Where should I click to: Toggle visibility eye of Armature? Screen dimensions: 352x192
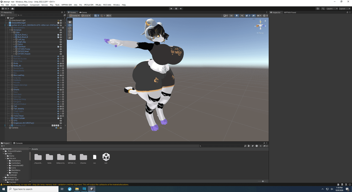point(61,30)
